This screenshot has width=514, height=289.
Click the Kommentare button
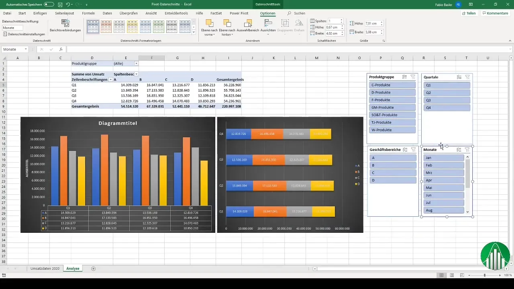496,13
